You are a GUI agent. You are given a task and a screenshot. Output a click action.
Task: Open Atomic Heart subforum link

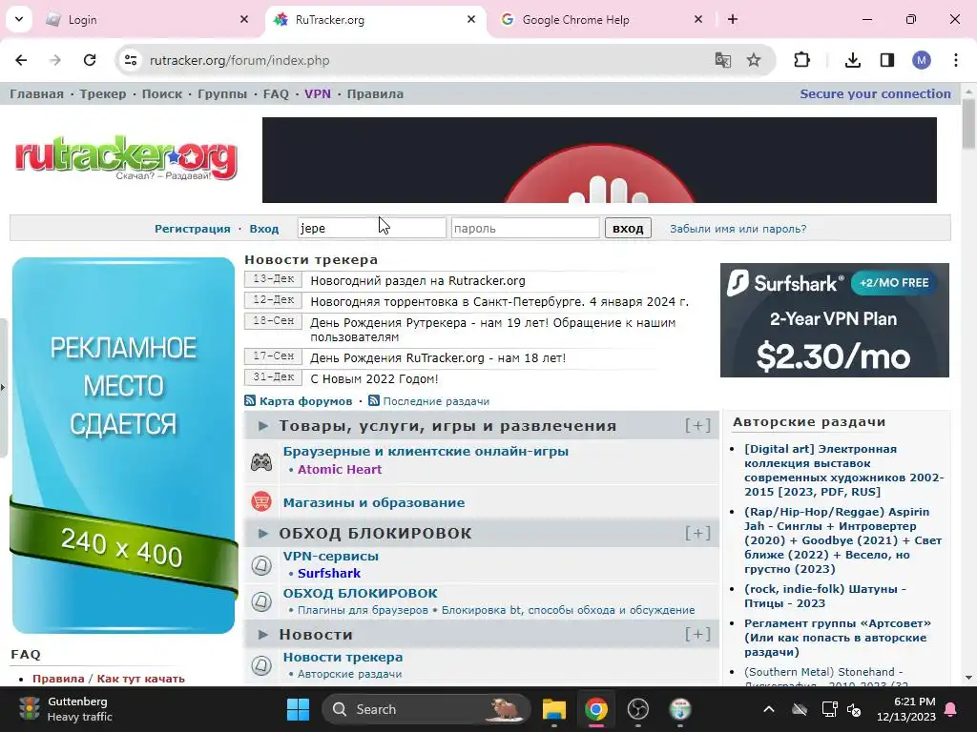tap(340, 469)
